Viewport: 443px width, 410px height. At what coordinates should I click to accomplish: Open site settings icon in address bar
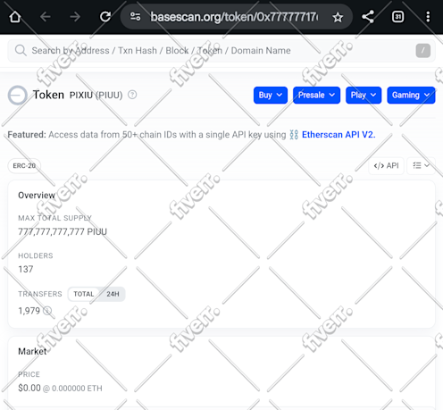click(136, 16)
